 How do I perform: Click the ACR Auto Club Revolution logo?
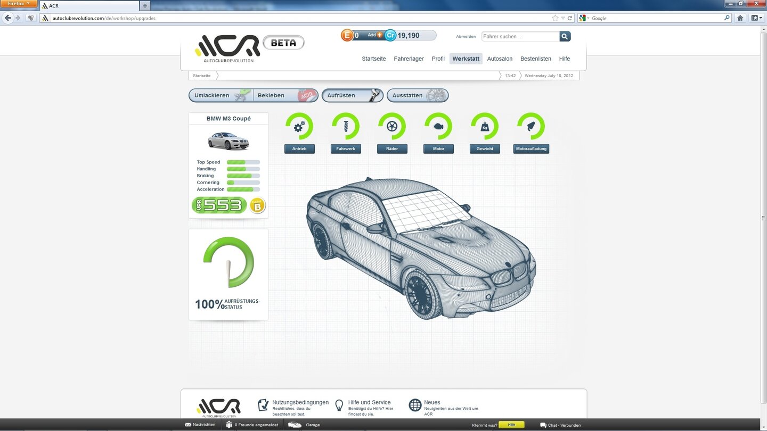coord(228,48)
